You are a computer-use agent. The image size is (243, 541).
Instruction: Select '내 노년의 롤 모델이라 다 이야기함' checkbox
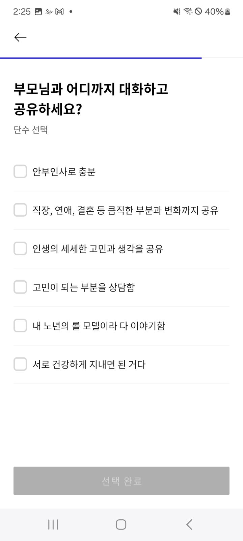20,326
